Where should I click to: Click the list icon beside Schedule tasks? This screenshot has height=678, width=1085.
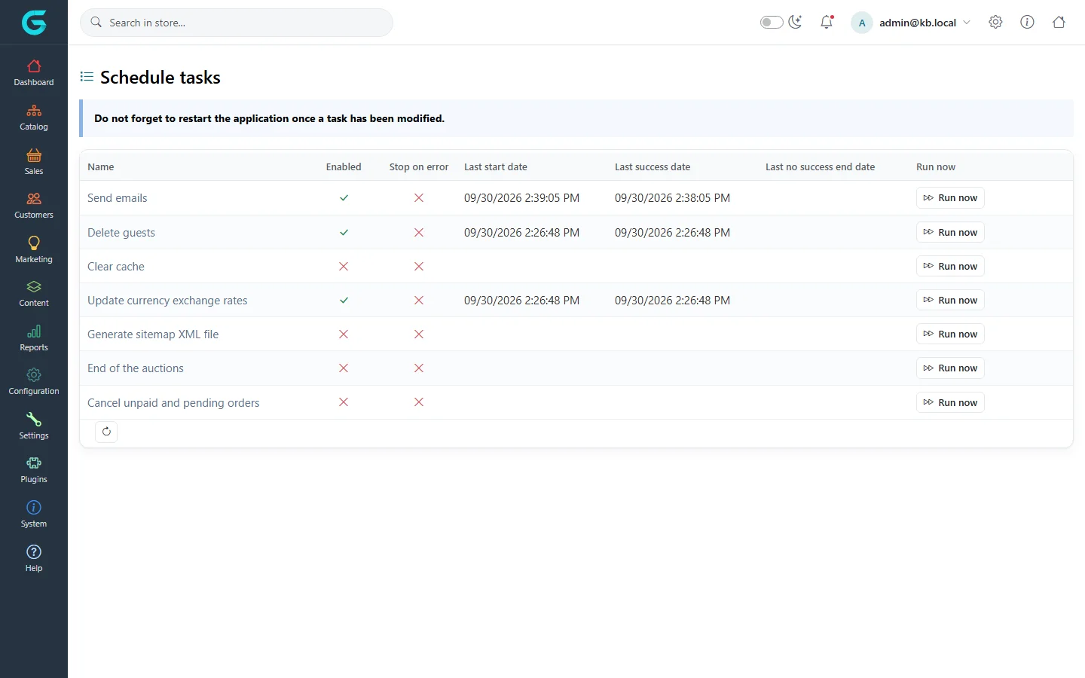click(87, 77)
